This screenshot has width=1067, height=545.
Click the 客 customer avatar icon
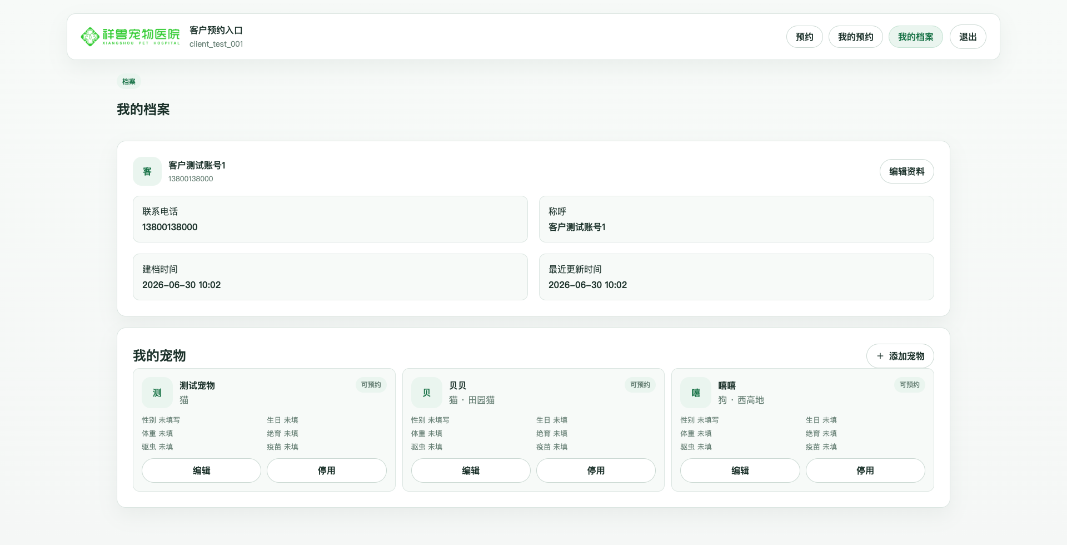click(x=147, y=171)
